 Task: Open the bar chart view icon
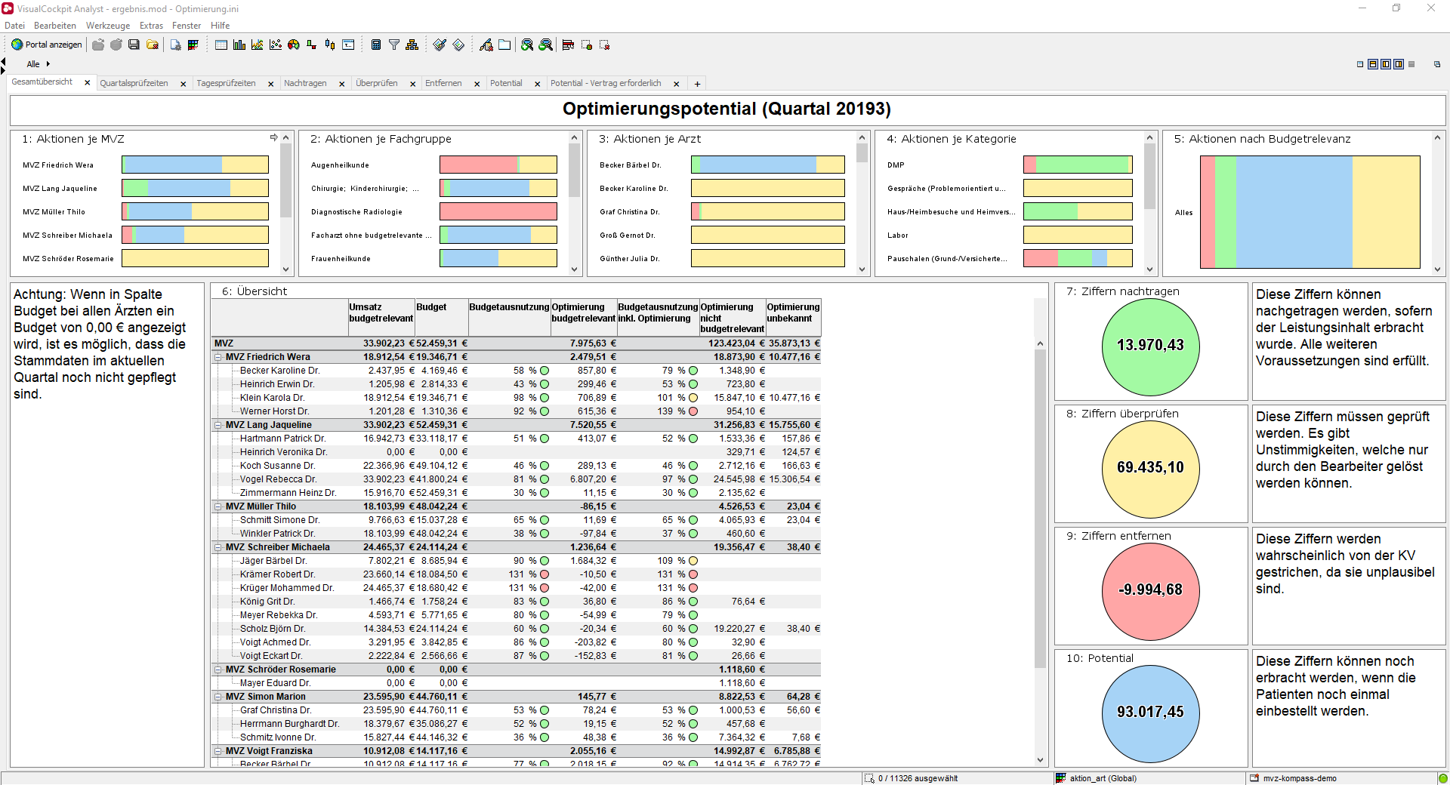[x=239, y=45]
